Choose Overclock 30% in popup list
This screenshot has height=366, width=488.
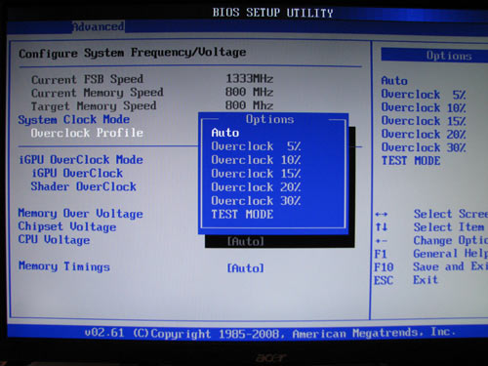tap(256, 201)
